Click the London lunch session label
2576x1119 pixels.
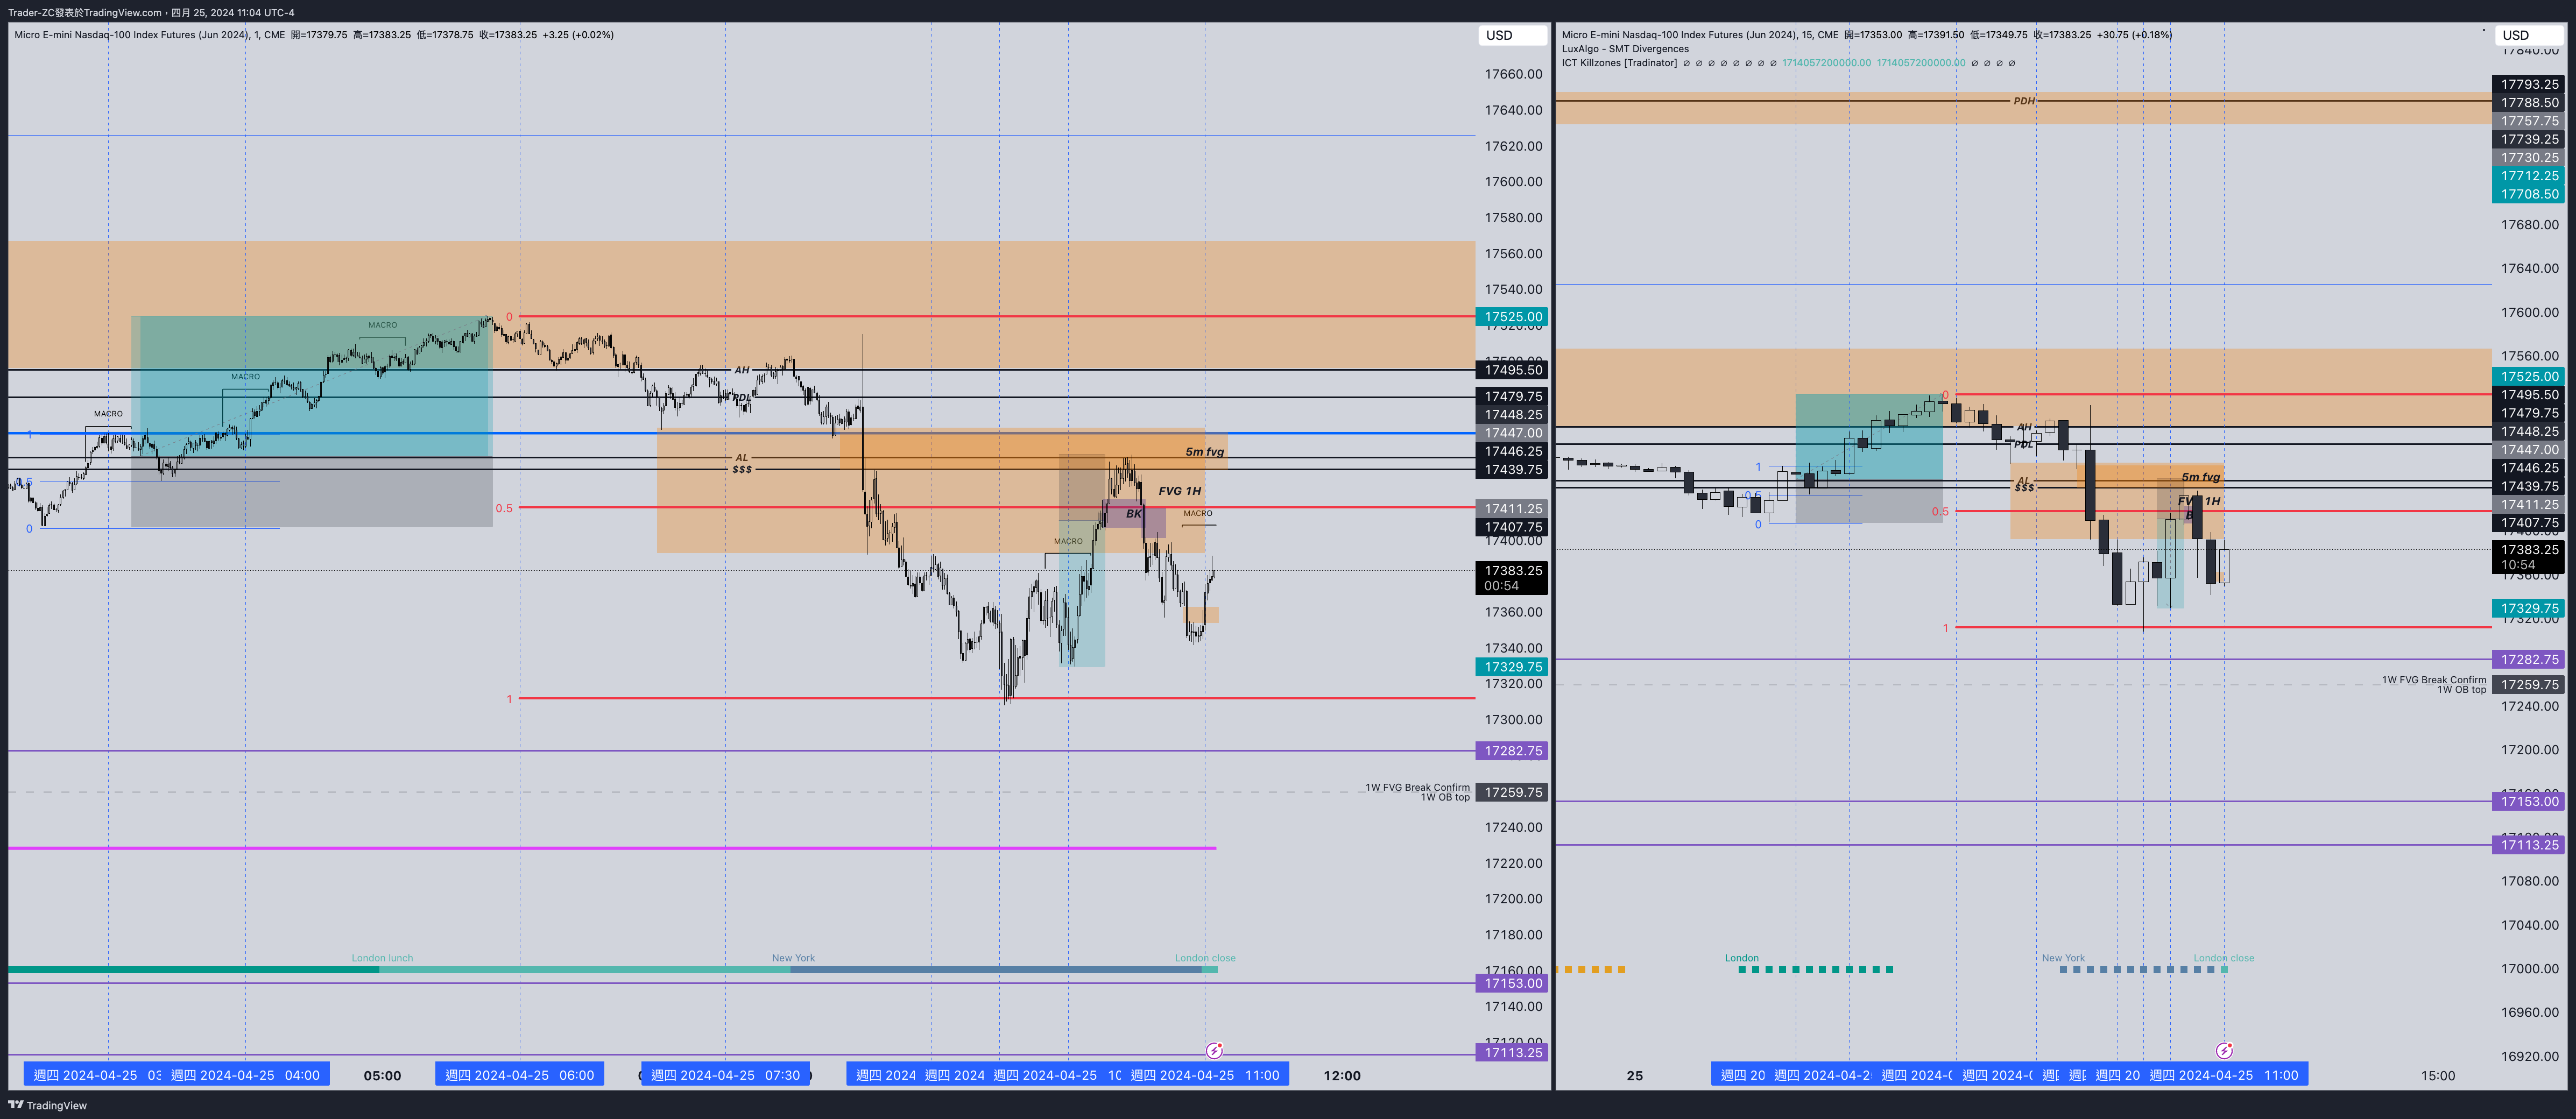(x=382, y=958)
